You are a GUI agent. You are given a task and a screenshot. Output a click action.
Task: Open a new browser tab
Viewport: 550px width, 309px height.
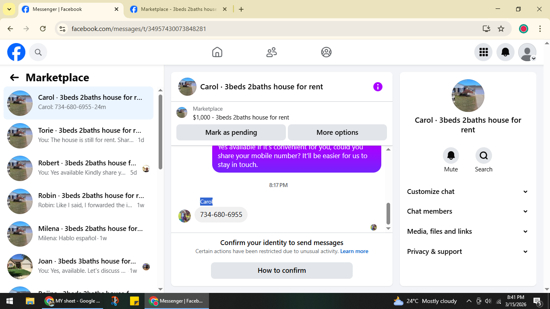(241, 9)
